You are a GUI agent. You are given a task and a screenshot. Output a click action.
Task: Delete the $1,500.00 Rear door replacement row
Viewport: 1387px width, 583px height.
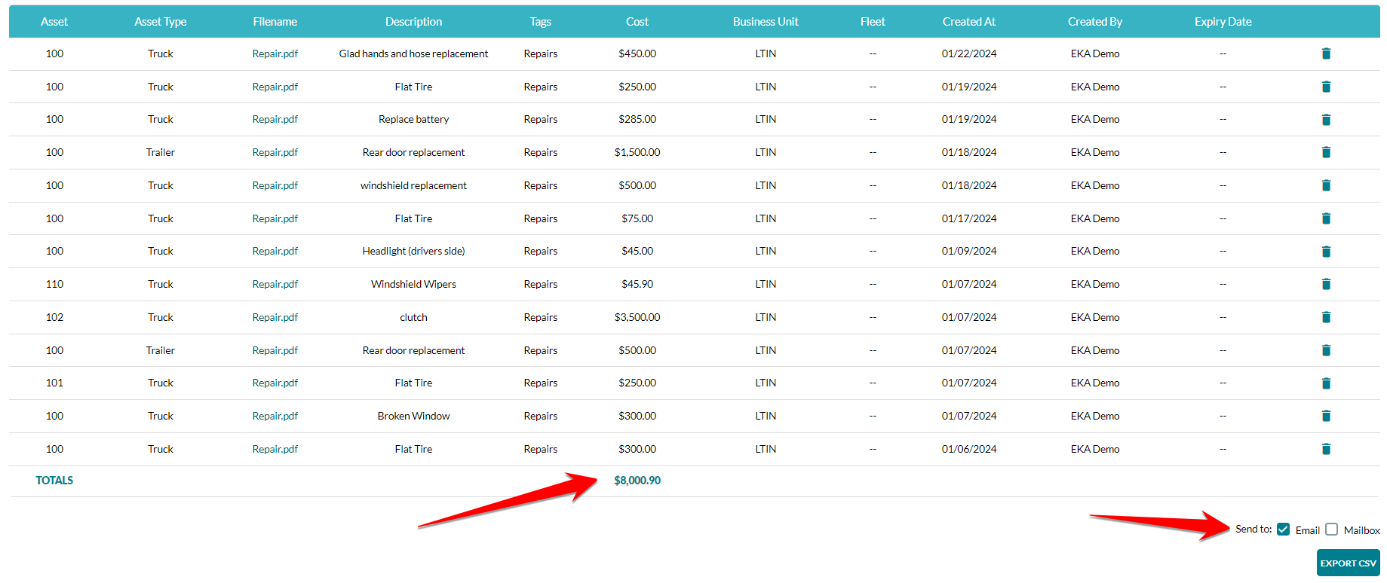click(x=1326, y=152)
